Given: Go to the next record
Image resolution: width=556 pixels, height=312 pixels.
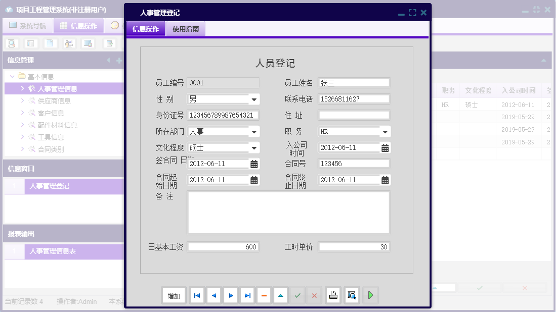Looking at the screenshot, I should [230, 295].
